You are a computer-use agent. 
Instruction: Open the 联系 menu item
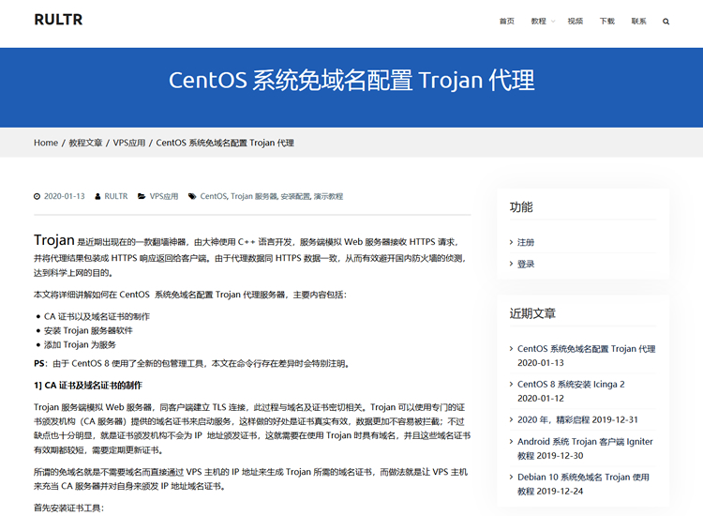pyautogui.click(x=639, y=21)
